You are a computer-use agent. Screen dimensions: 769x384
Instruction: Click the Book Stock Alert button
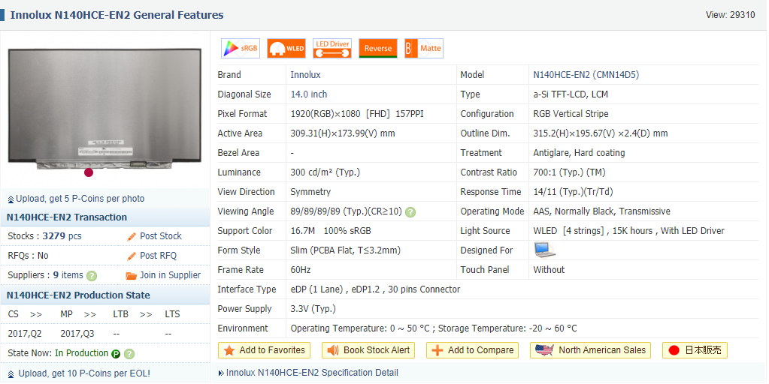pyautogui.click(x=368, y=350)
